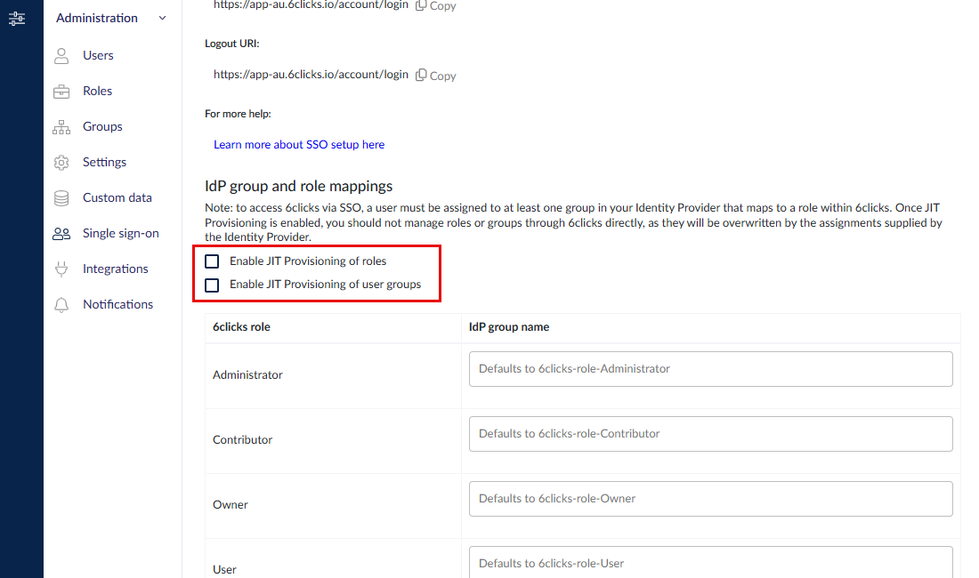
Task: Collapse the Administration section chevron
Action: point(162,18)
